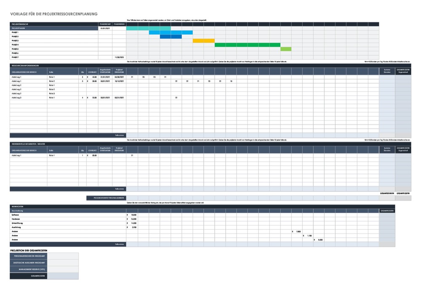Select the 'Software' row label
Viewport: 421px width, 289px height.
click(x=68, y=215)
